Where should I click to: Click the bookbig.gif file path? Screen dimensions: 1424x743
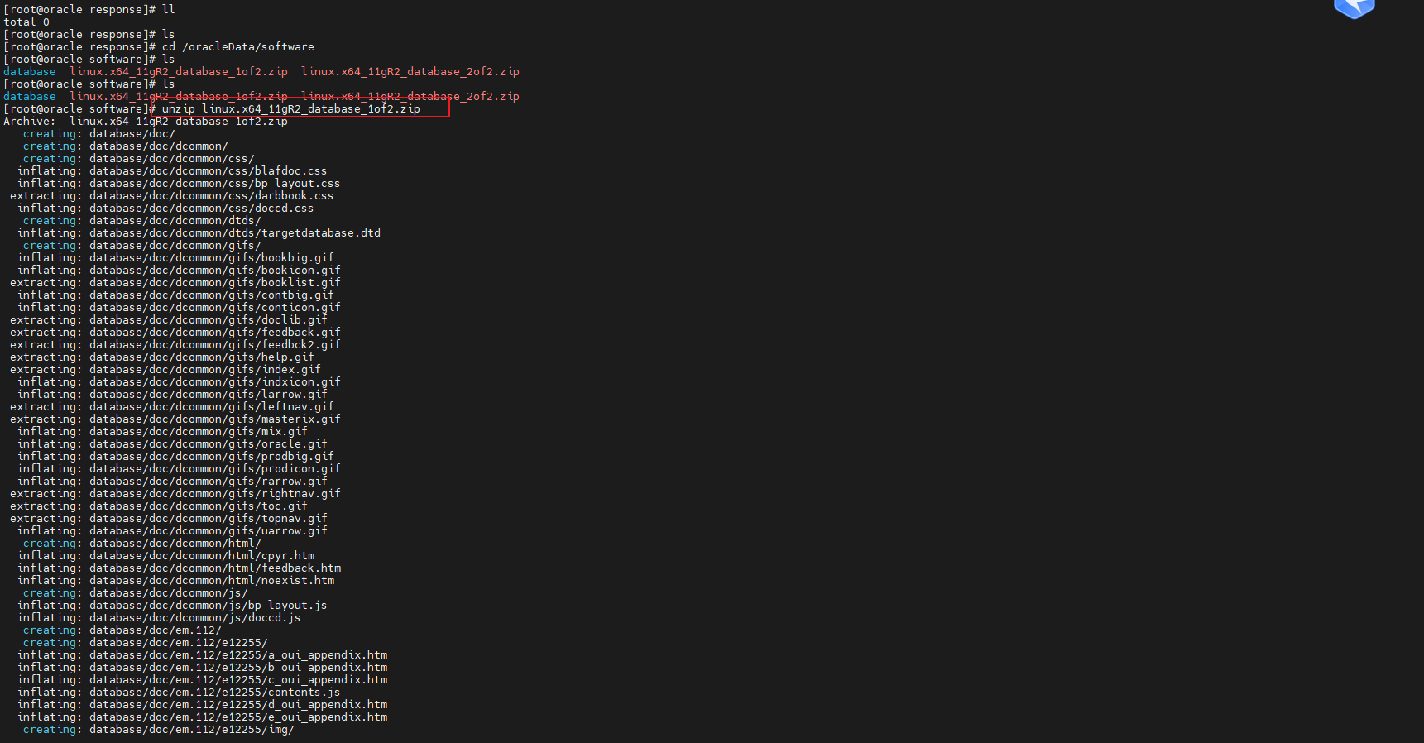(212, 258)
